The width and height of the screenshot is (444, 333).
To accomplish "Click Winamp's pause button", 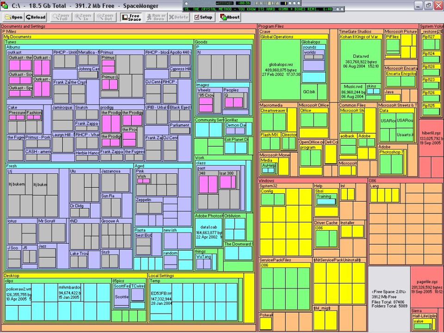I will pos(265,3).
